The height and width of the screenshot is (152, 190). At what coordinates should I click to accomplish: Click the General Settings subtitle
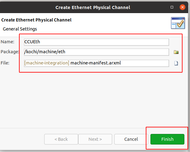click(x=20, y=29)
